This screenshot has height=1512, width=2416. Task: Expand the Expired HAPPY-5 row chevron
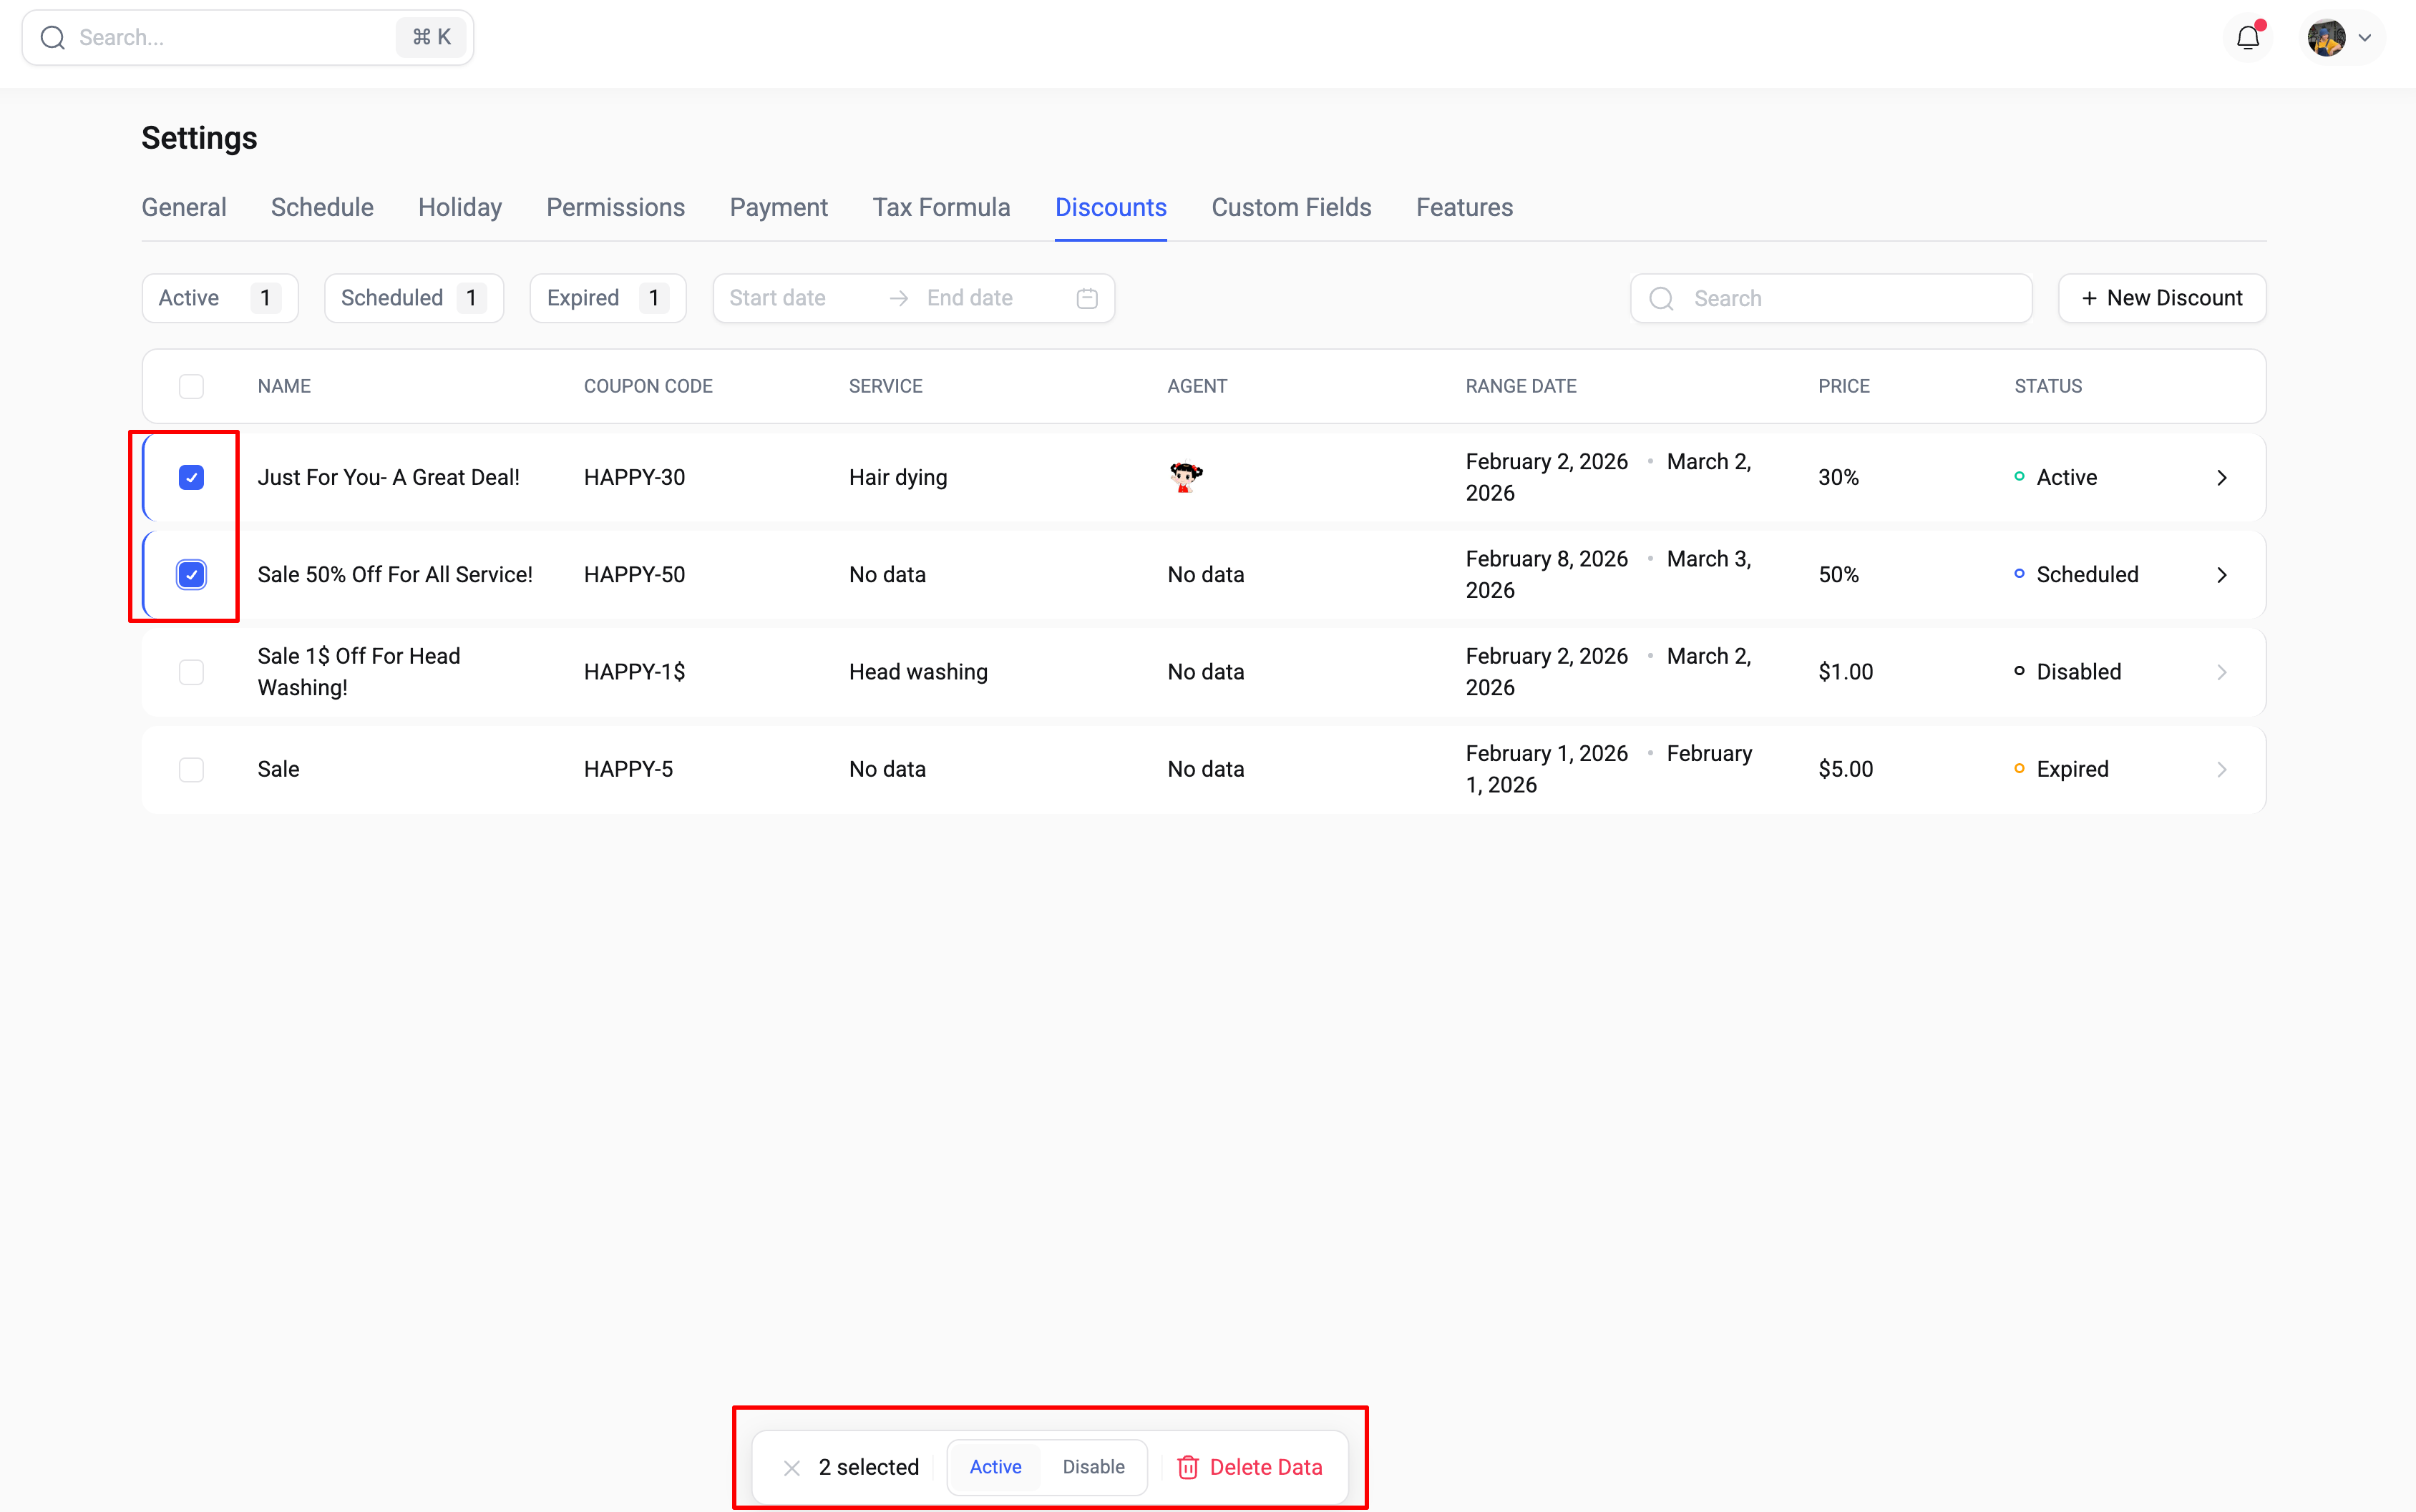[2221, 769]
